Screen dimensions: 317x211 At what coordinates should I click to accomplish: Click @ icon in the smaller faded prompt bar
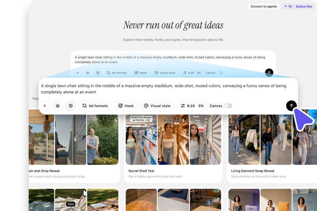pos(88,73)
